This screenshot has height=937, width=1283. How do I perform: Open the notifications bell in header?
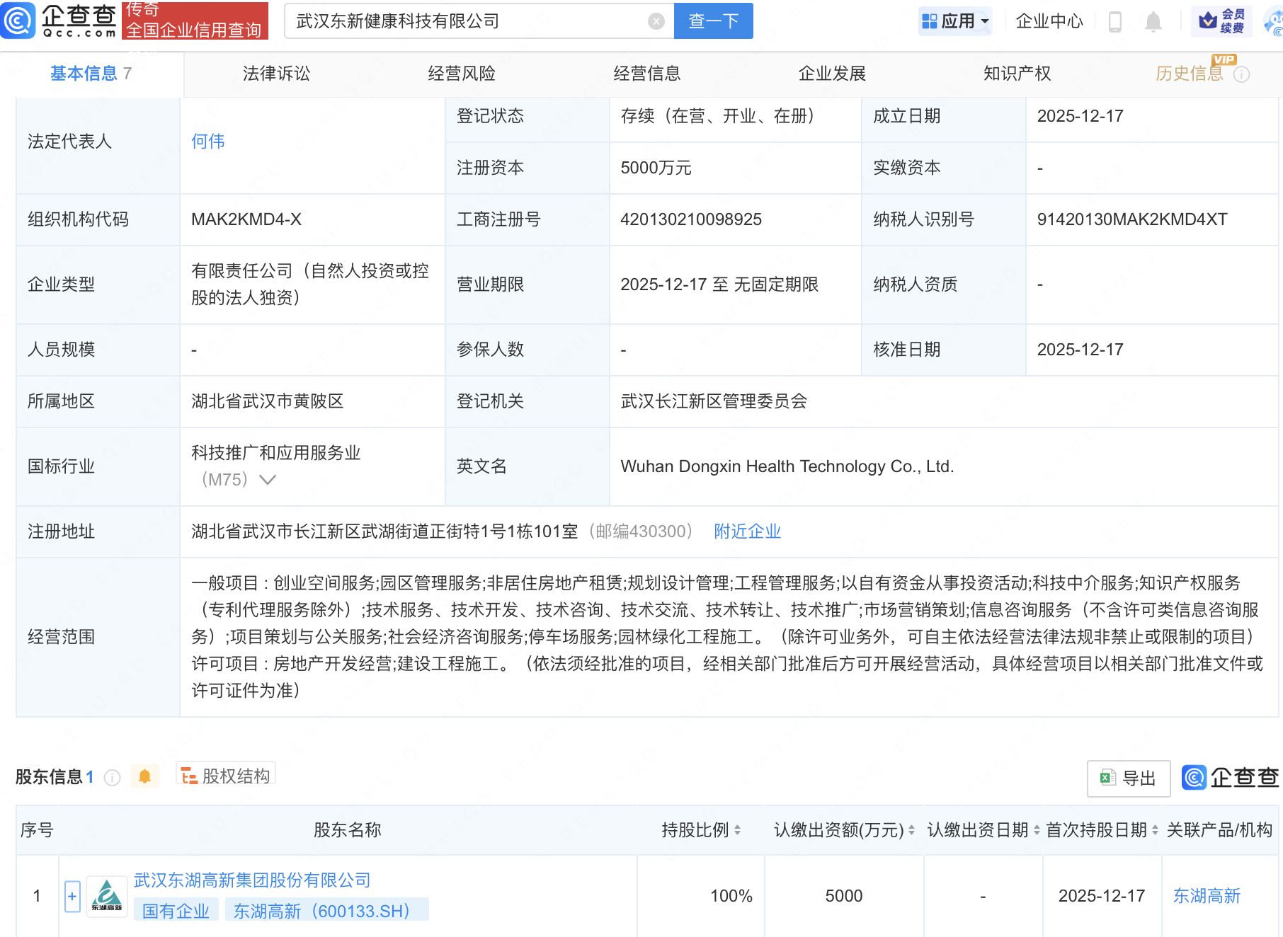pyautogui.click(x=1153, y=21)
